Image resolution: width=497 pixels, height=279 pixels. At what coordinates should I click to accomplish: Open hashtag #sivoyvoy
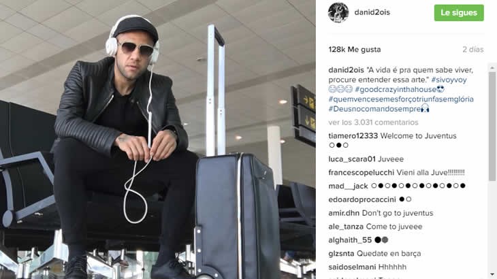point(449,80)
